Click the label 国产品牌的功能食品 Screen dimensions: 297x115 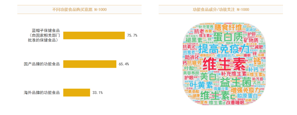point(42,64)
